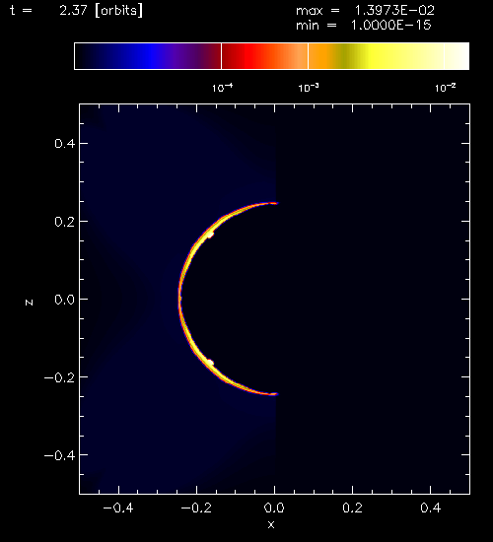Click the 0.4 label on the x axis
Viewport: 493px width, 542px height.
430,508
